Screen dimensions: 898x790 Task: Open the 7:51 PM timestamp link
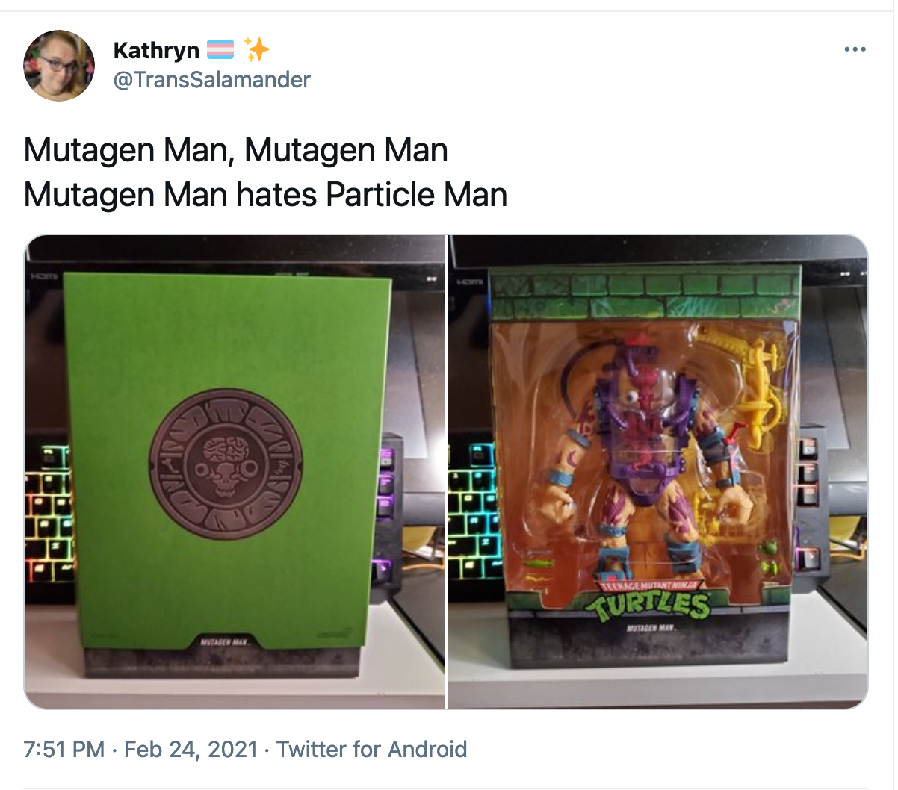tap(64, 749)
